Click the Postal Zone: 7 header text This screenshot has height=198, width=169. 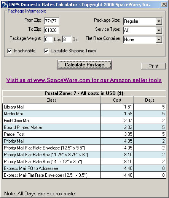click(x=84, y=93)
